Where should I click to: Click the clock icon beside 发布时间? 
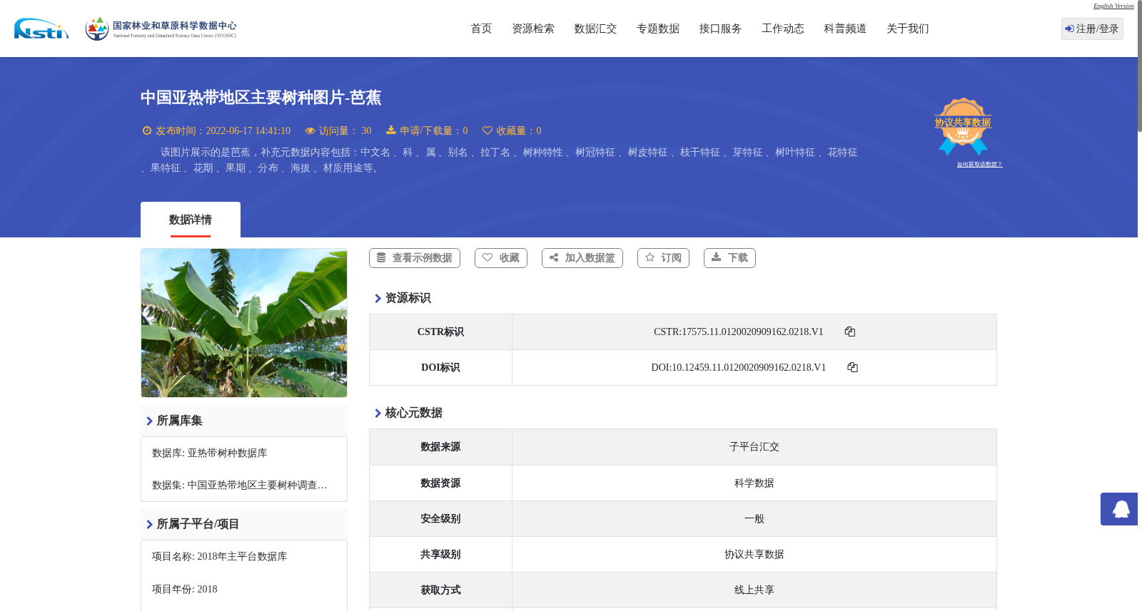147,130
